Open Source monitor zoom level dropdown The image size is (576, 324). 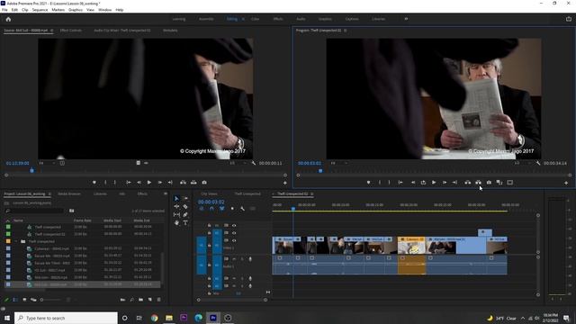point(47,163)
